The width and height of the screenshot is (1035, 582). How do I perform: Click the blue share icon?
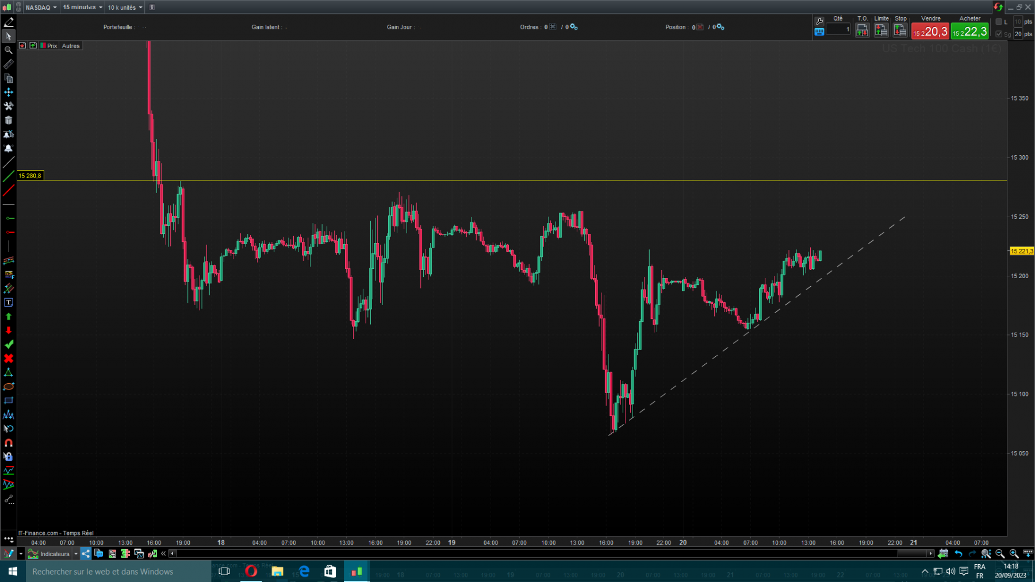tap(86, 554)
